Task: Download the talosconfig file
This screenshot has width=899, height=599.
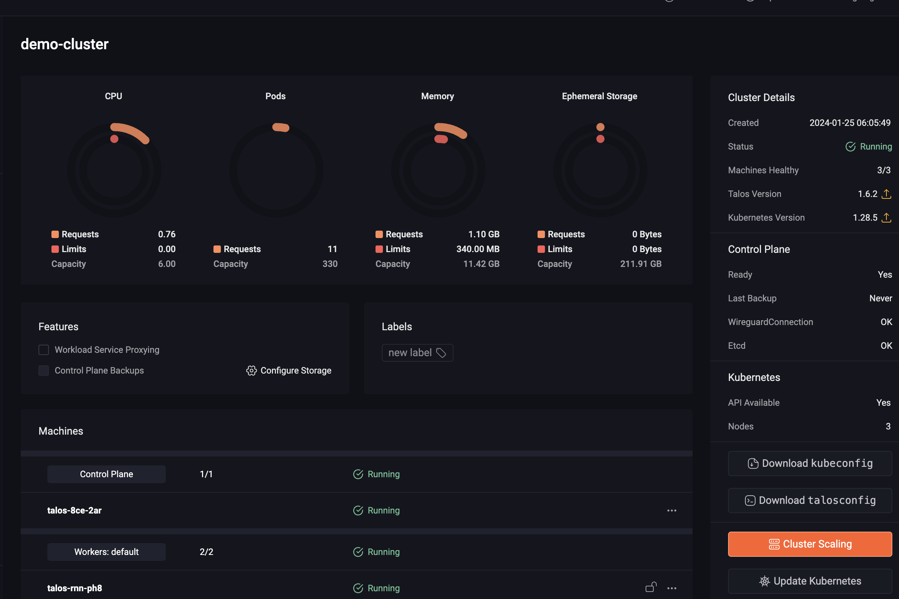Action: point(810,501)
